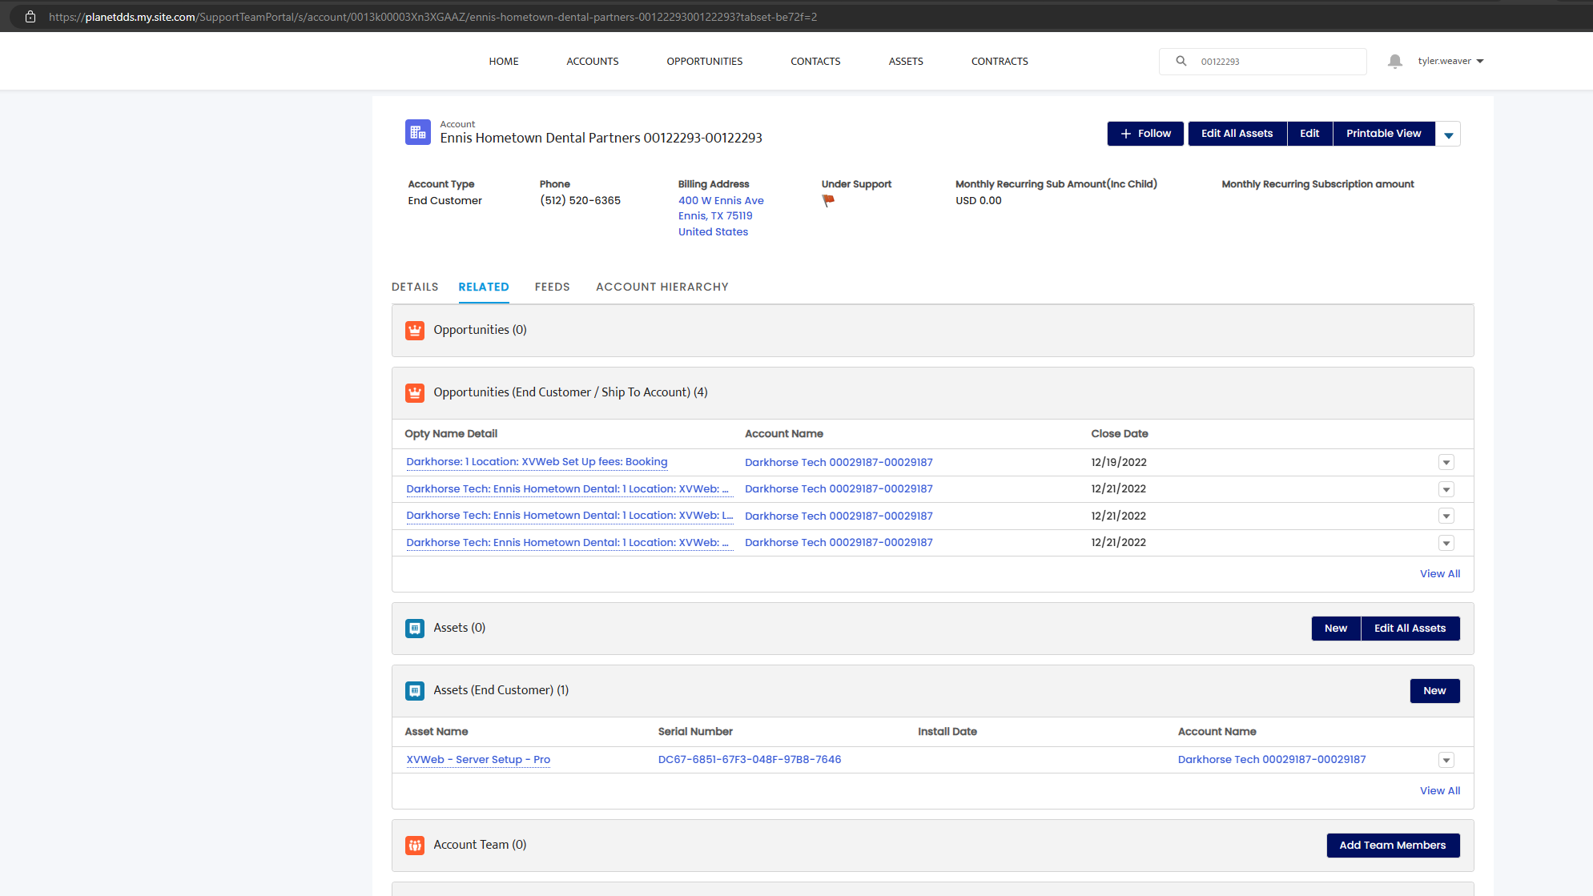Click the Follow button
The height and width of the screenshot is (896, 1593).
(x=1145, y=134)
